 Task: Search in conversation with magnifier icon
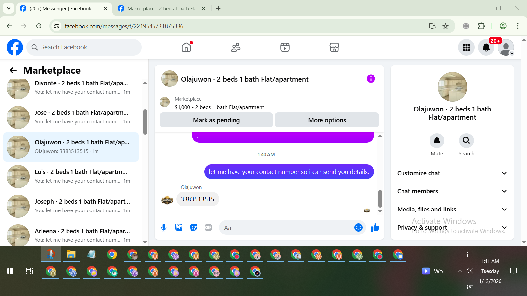(466, 141)
